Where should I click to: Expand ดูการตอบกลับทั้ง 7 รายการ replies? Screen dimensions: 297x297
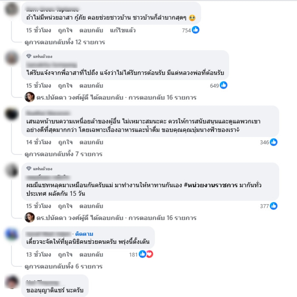pos(63,154)
